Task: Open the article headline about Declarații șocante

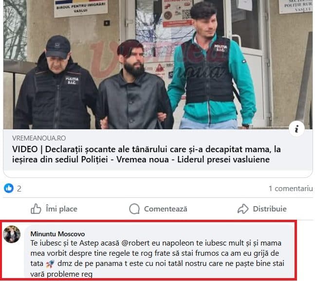Action: pyautogui.click(x=146, y=155)
